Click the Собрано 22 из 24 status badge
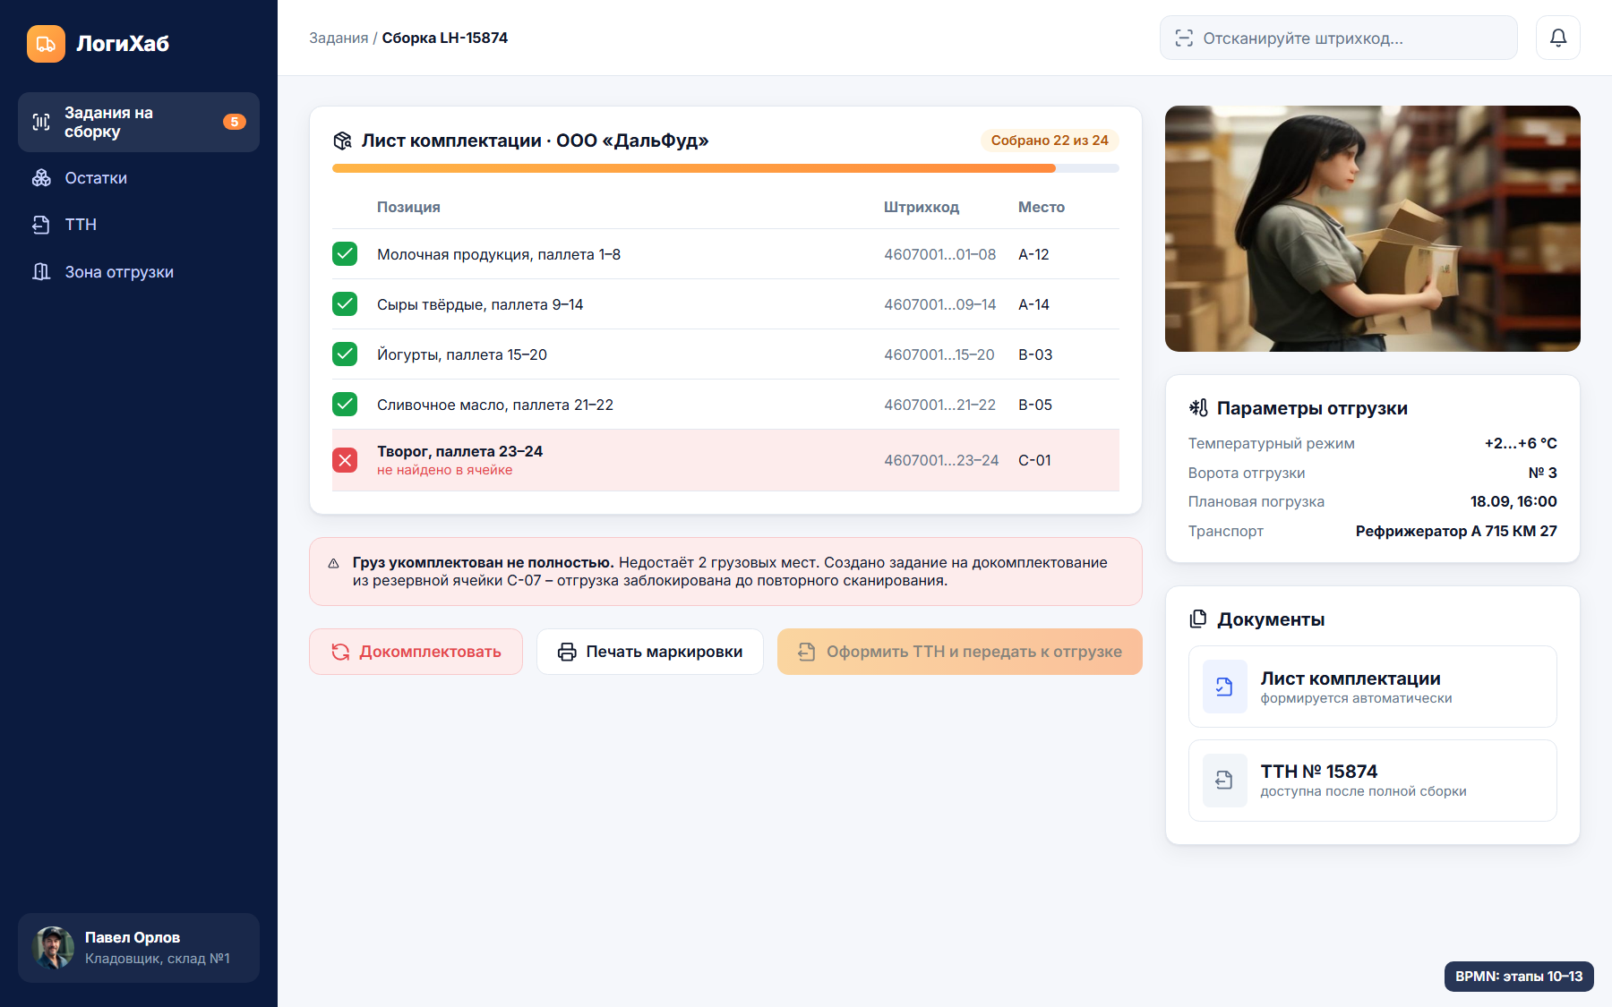1612x1007 pixels. tap(1050, 141)
